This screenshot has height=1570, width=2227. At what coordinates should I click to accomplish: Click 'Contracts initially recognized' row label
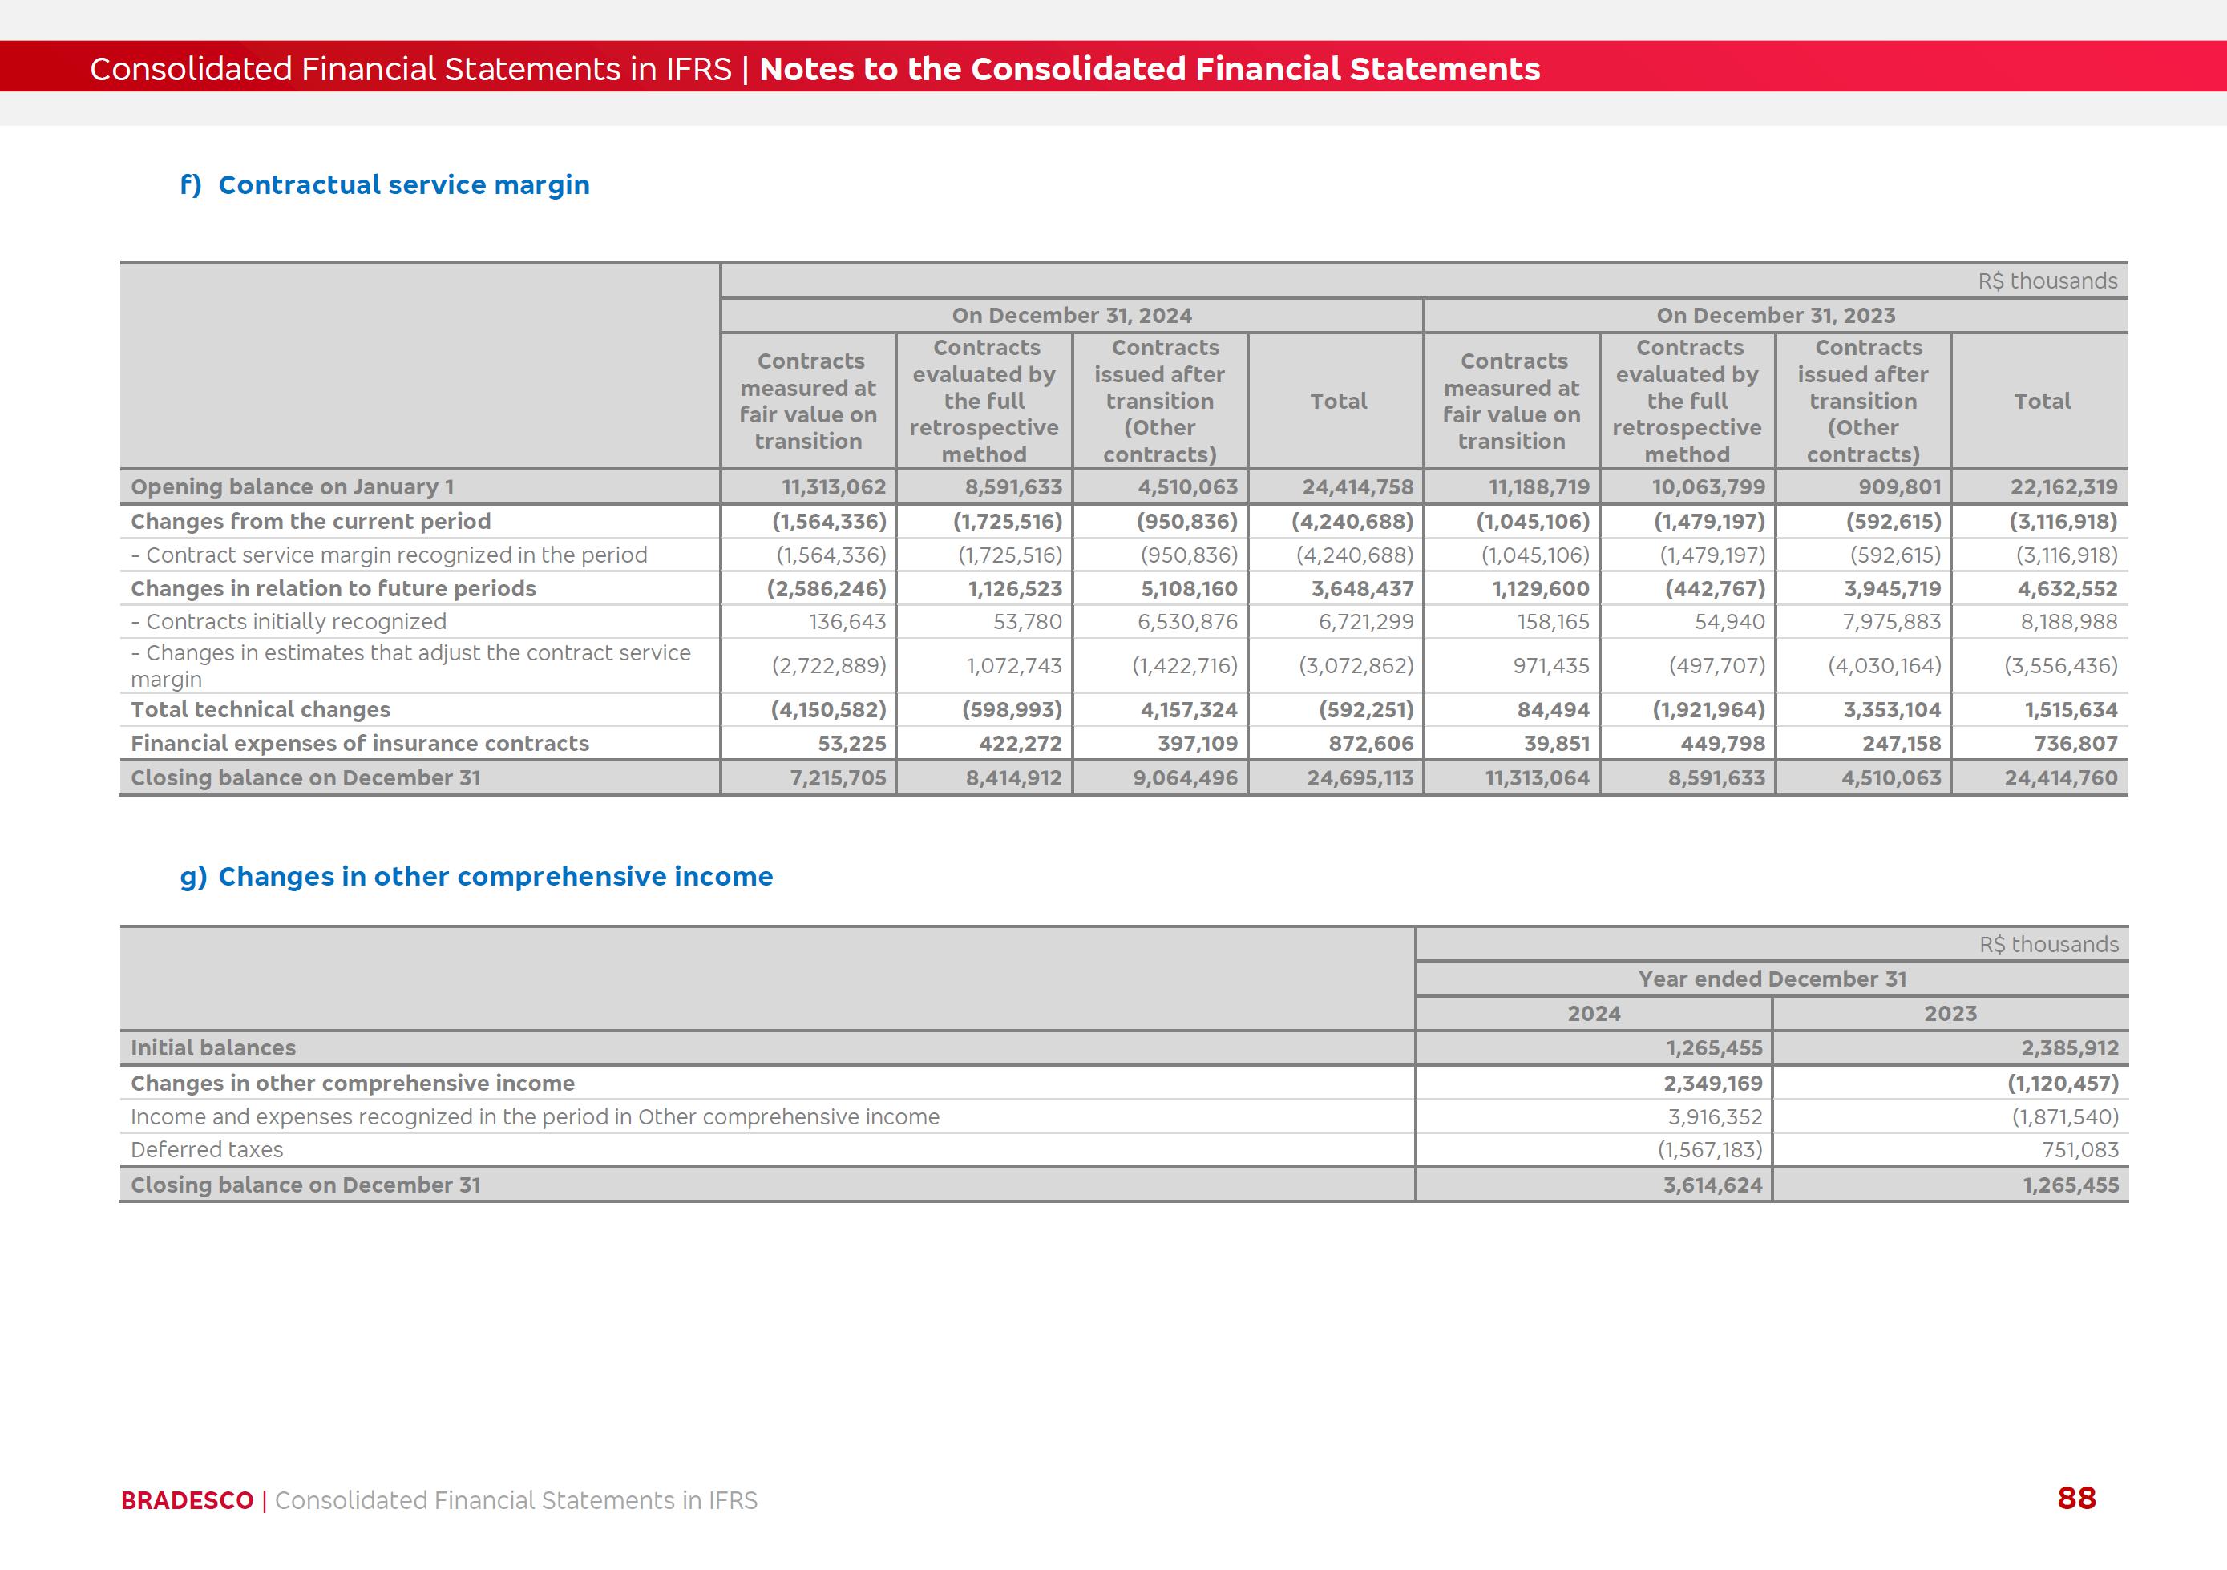tap(288, 622)
